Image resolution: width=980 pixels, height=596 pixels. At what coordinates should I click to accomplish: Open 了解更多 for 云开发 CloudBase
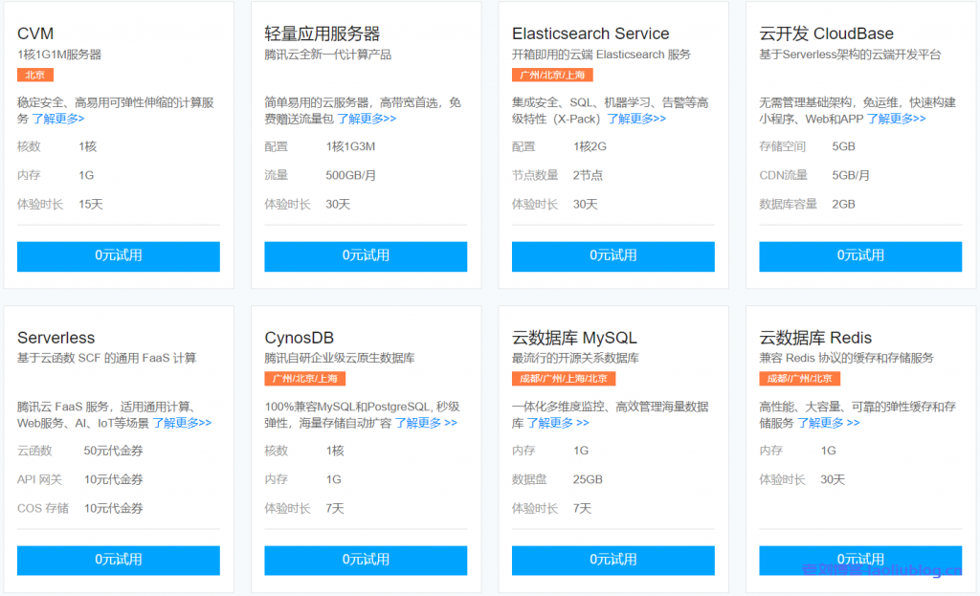click(896, 118)
